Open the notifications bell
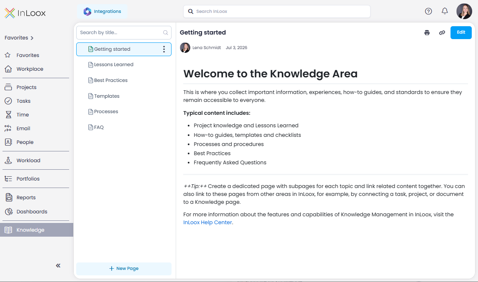This screenshot has width=478, height=282. pyautogui.click(x=445, y=11)
